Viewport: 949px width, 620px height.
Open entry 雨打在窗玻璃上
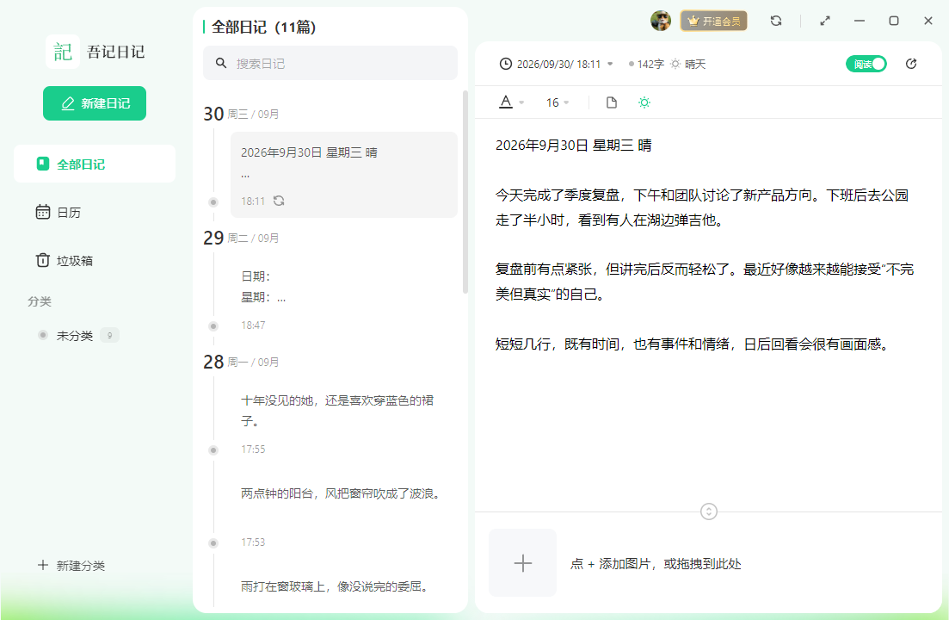pos(335,586)
